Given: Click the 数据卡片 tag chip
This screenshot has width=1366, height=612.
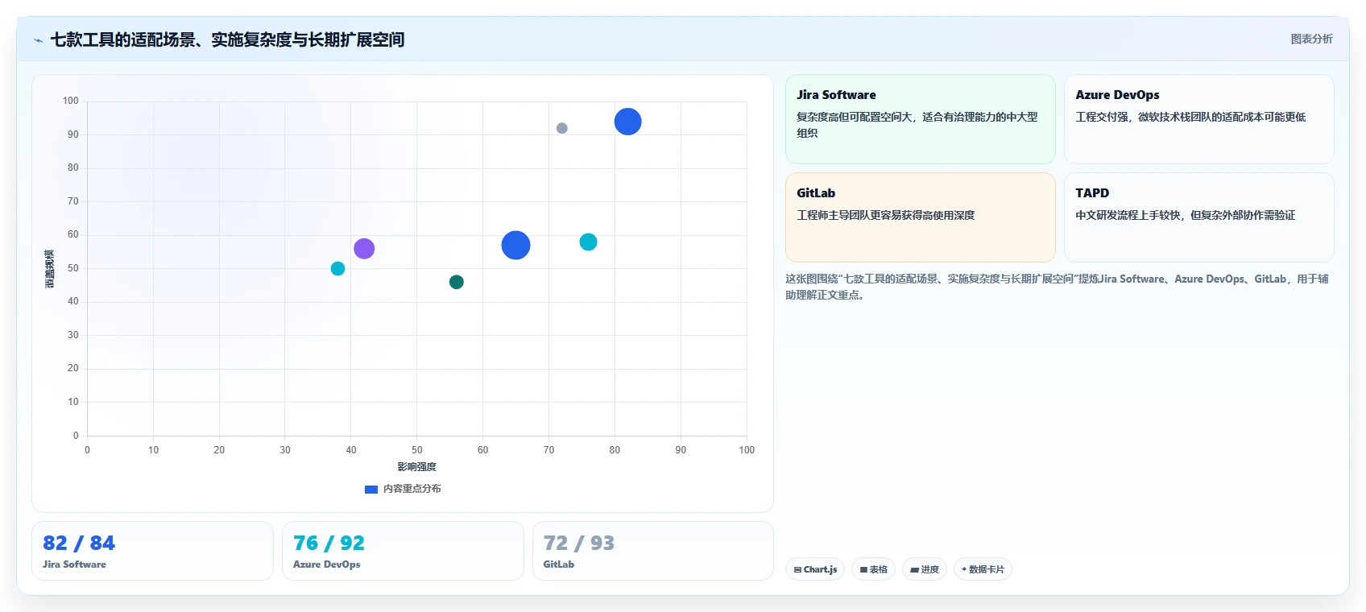Looking at the screenshot, I should (983, 569).
